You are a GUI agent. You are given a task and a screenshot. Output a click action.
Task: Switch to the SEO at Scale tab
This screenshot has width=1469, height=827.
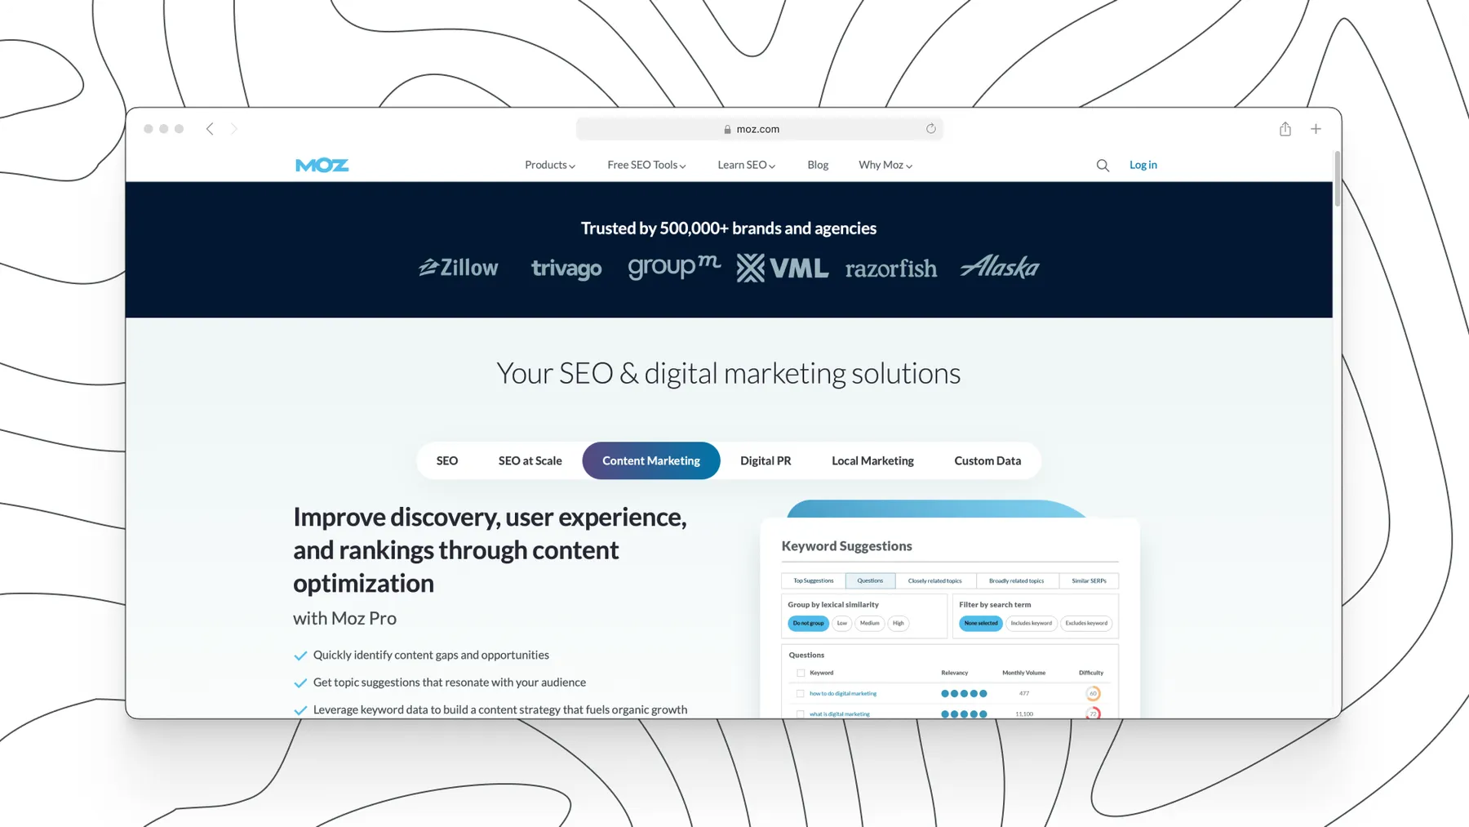530,460
